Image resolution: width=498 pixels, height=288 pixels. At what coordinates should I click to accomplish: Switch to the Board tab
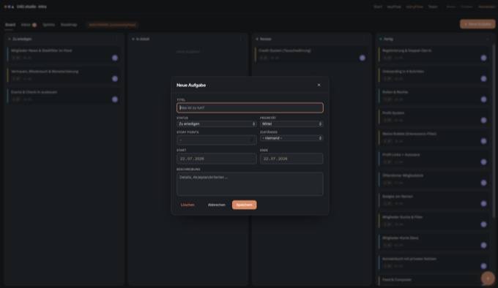tap(10, 25)
